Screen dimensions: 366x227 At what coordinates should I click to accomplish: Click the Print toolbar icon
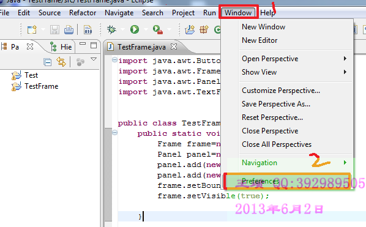69,29
